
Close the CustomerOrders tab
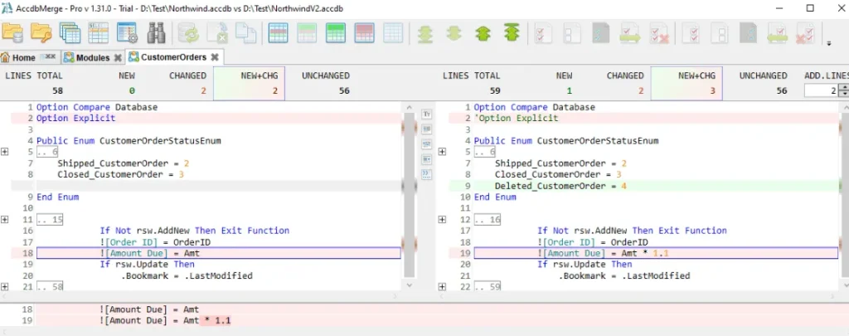215,57
